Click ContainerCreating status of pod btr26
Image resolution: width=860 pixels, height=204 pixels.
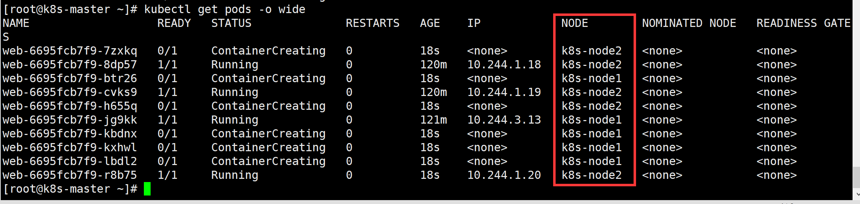[268, 79]
